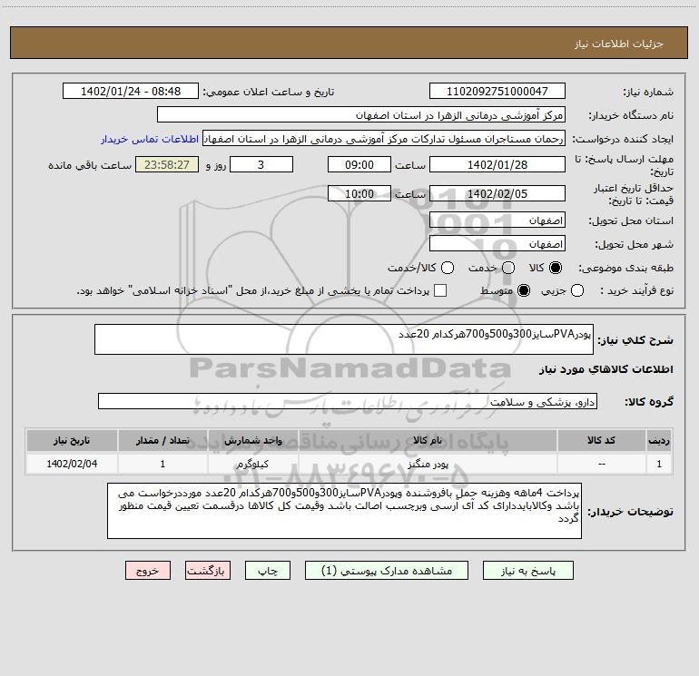Toggle the اسناد خزانه اسلامی payment checkbox
Screen dimensions: 699x676
[x=440, y=290]
